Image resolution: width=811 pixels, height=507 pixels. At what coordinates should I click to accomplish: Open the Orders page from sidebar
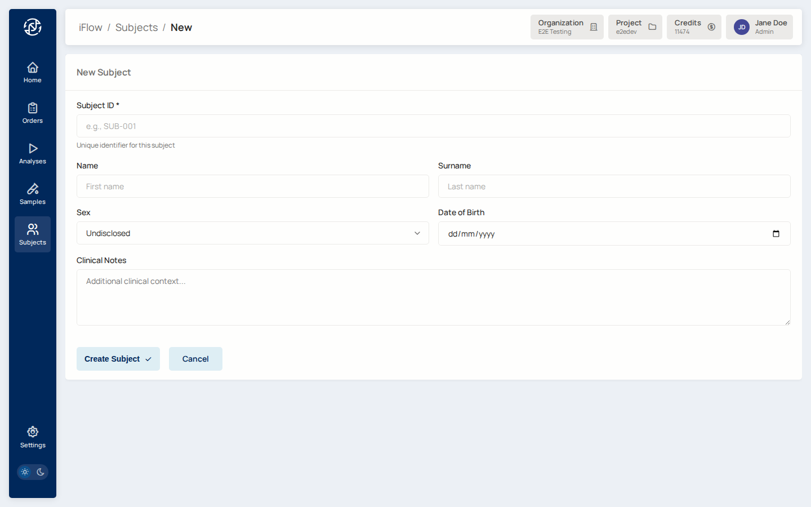[33, 113]
